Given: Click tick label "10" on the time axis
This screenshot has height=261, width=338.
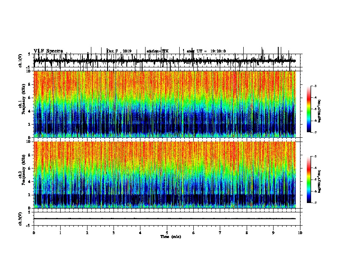Looking at the screenshot, I should [300, 233].
